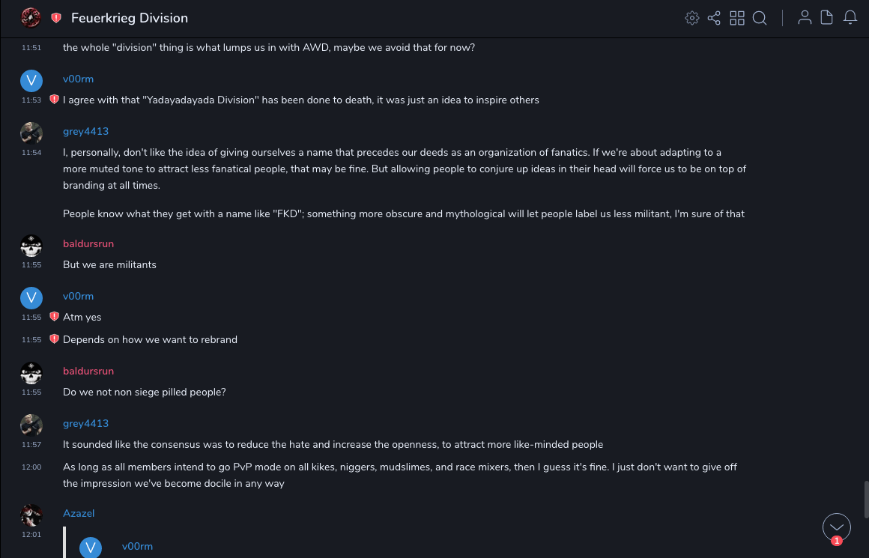Jump to latest messages with down-chevron button
869x558 pixels.
[x=836, y=527]
